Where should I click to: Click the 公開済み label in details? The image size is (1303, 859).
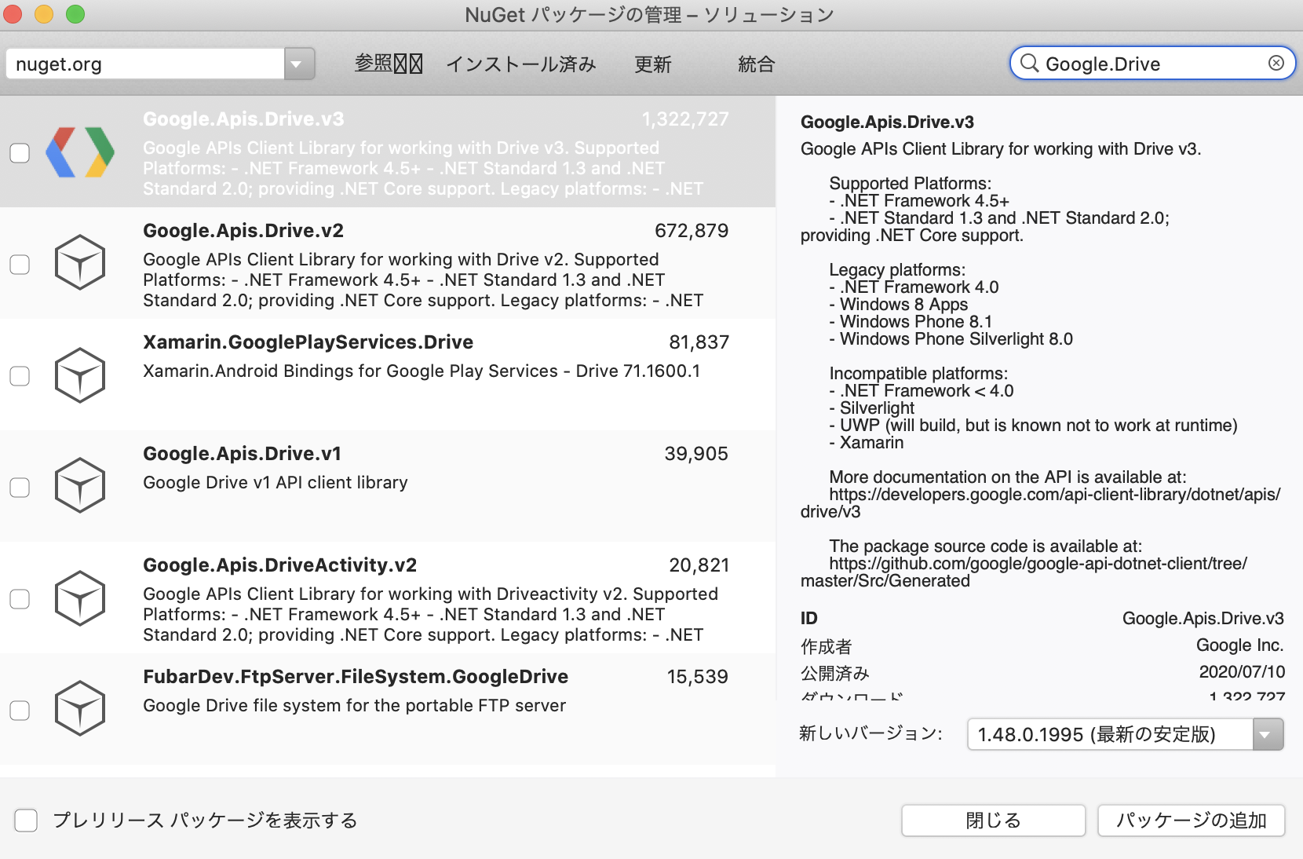834,674
